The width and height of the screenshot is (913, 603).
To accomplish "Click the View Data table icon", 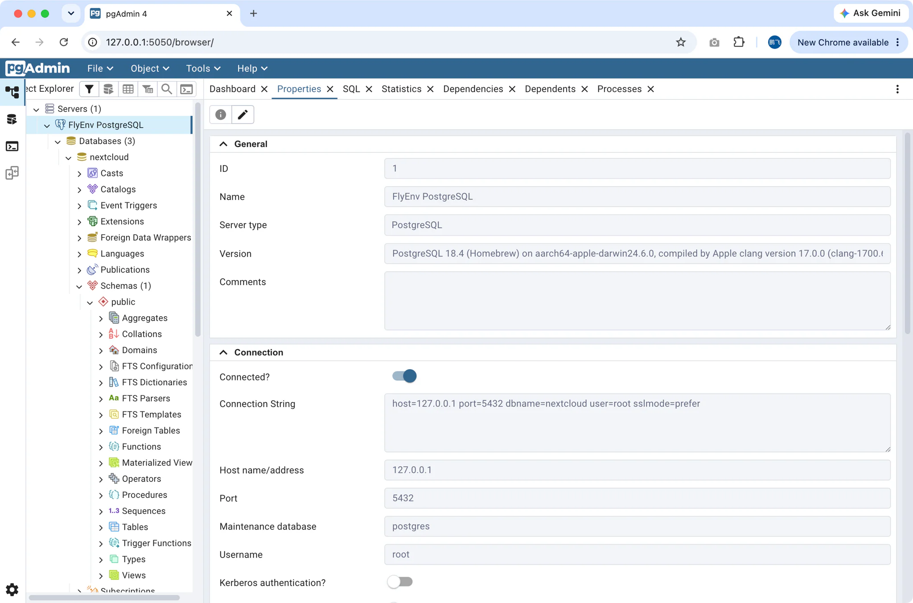I will point(128,89).
